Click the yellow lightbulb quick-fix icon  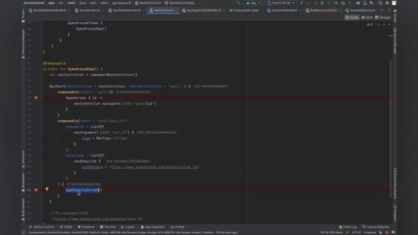(x=47, y=189)
